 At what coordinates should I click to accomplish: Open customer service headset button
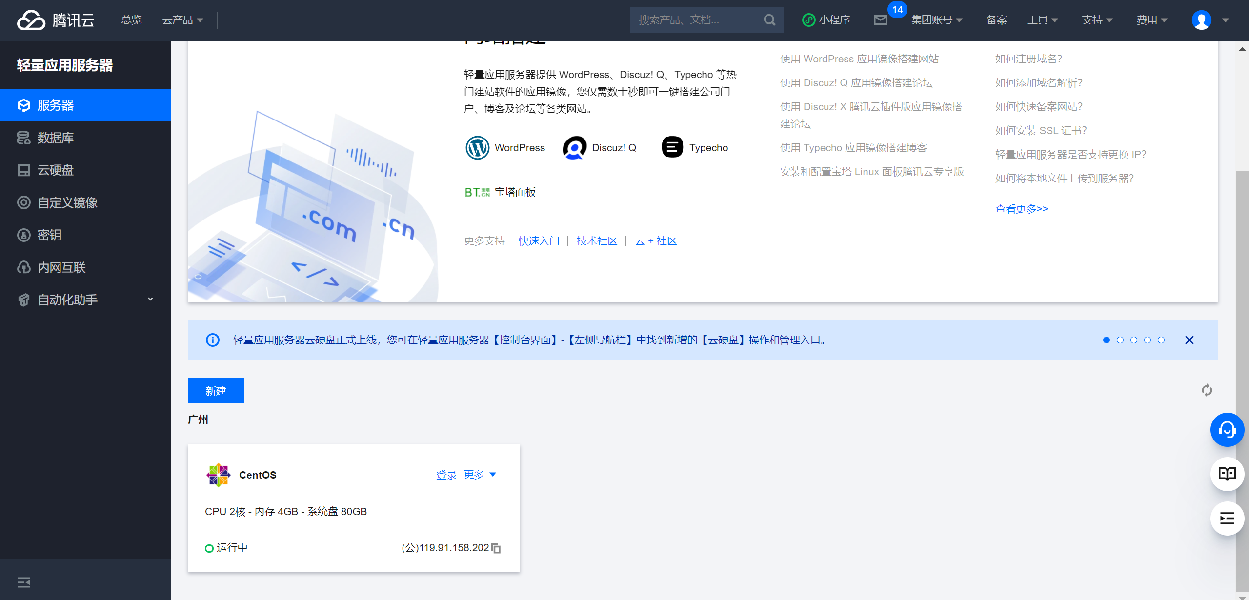[1227, 430]
